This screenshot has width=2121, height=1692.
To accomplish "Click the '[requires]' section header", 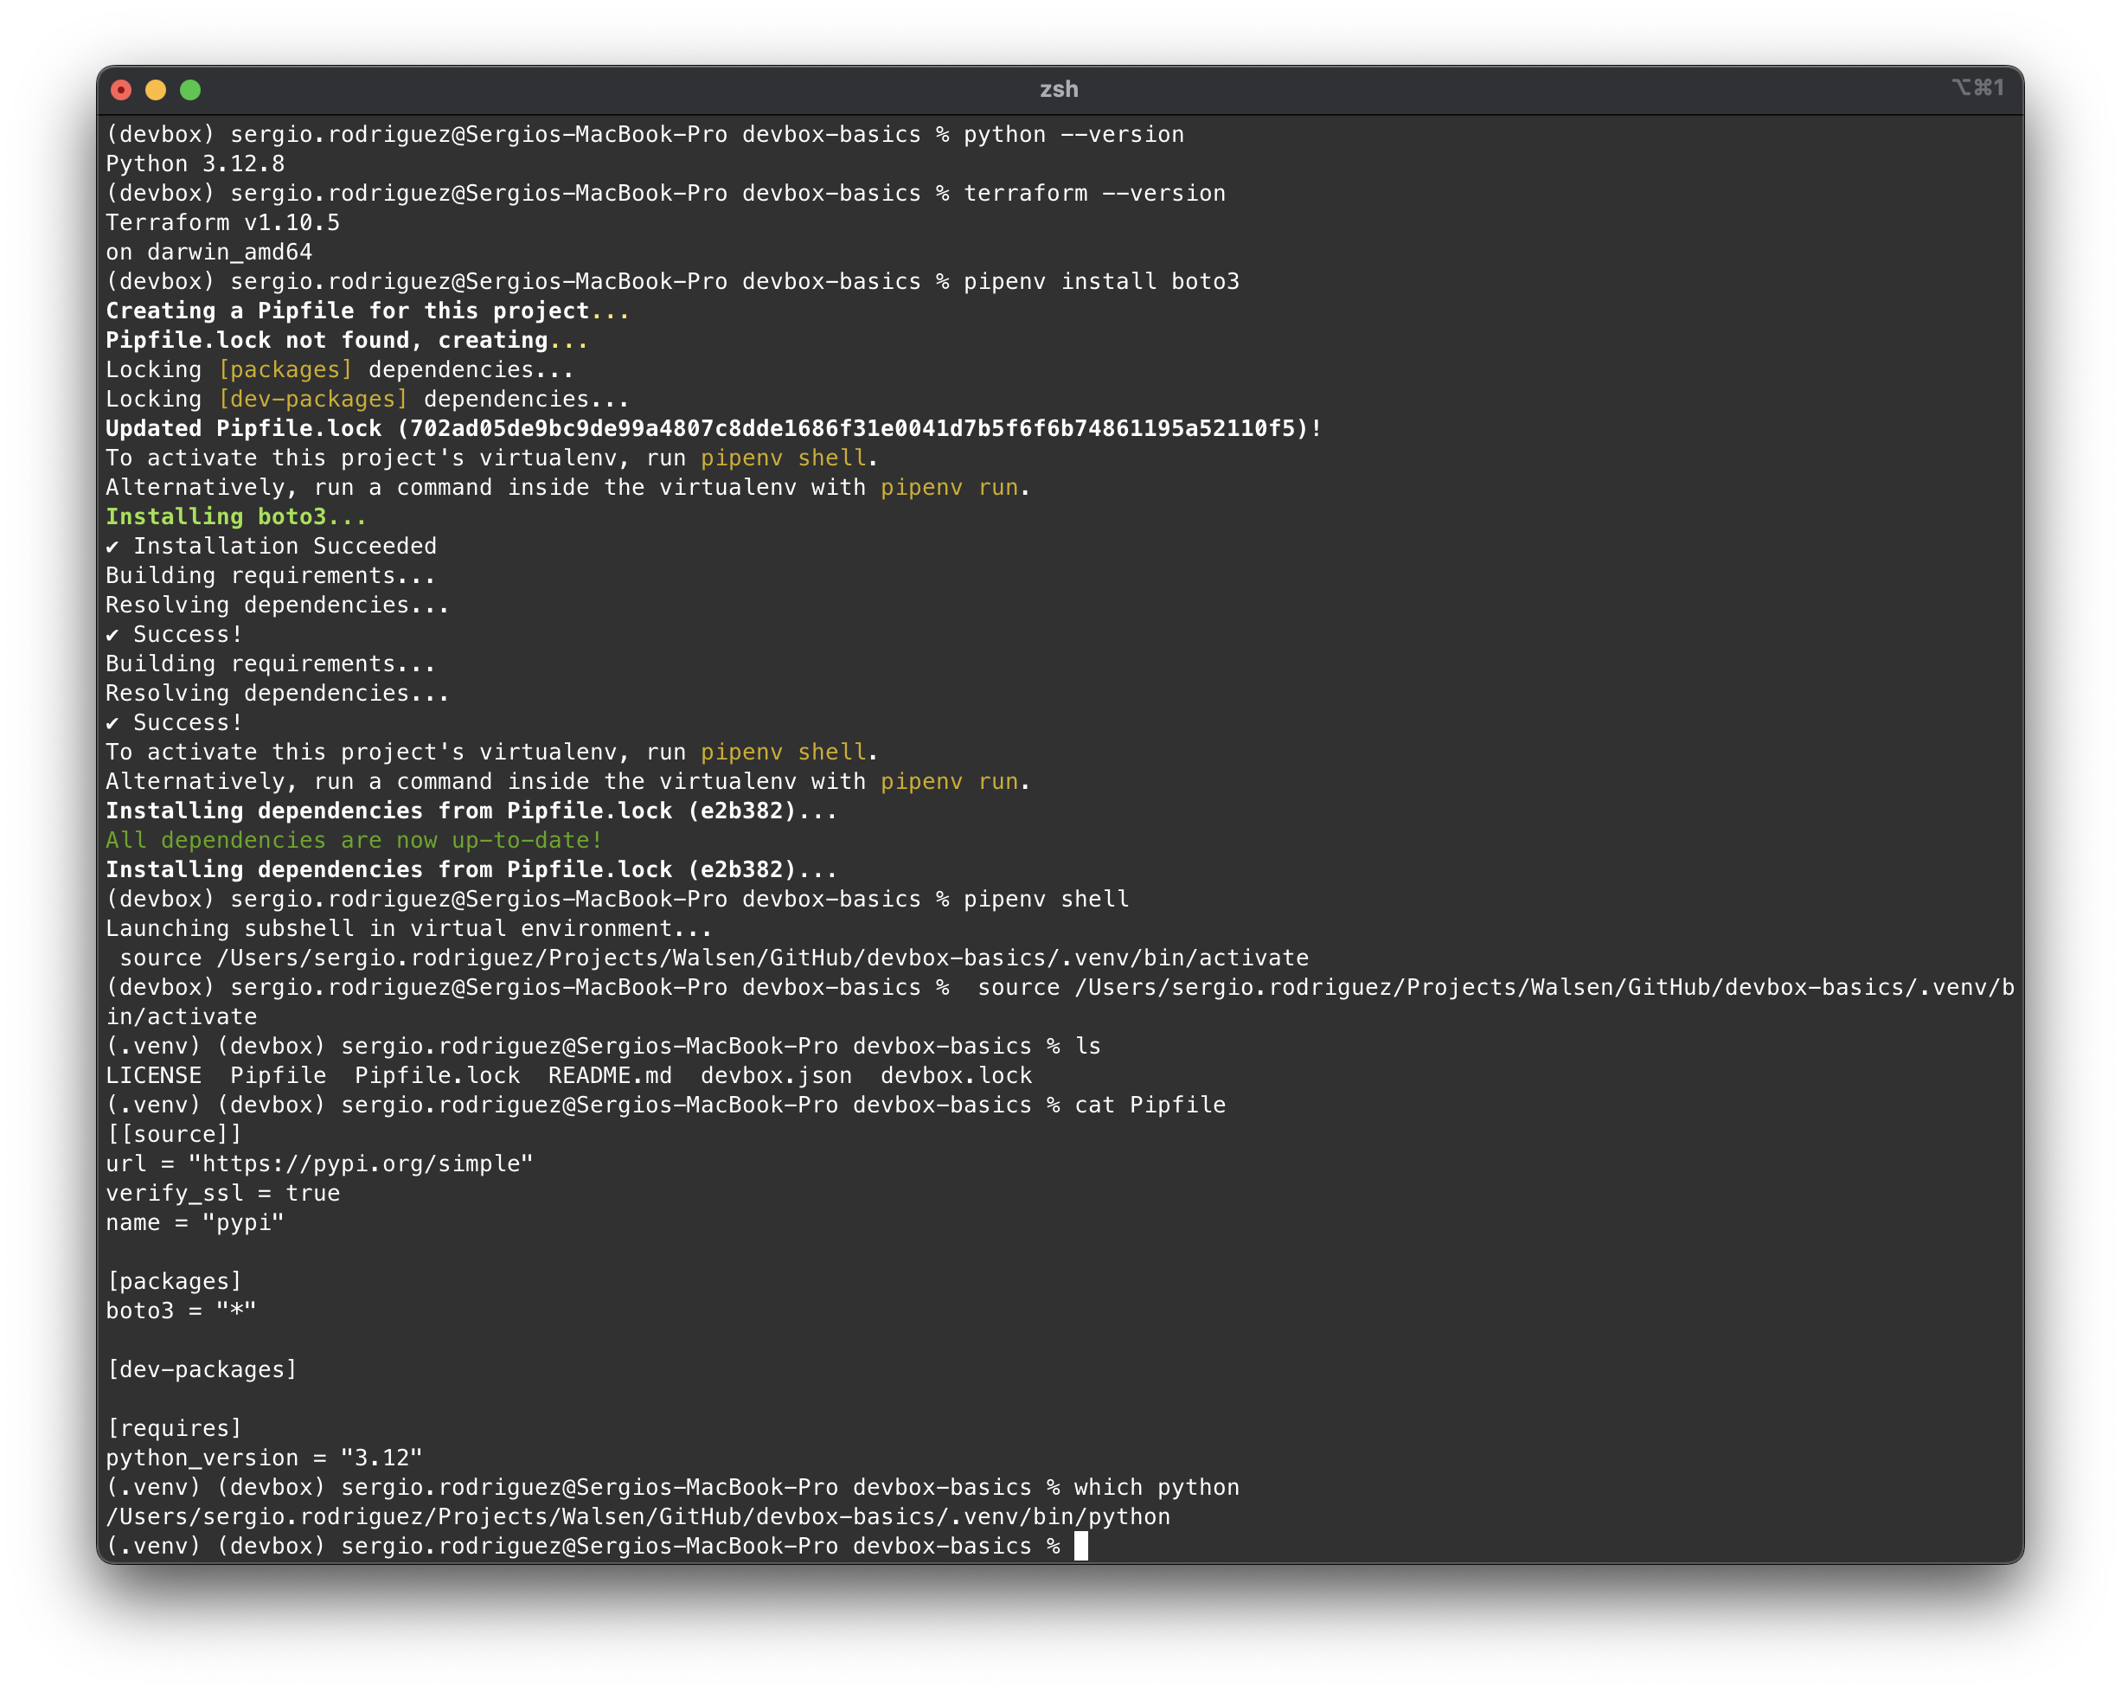I will [x=174, y=1429].
